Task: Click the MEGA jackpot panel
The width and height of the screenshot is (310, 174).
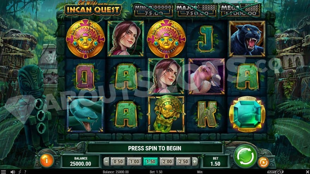Action: [x=240, y=10]
